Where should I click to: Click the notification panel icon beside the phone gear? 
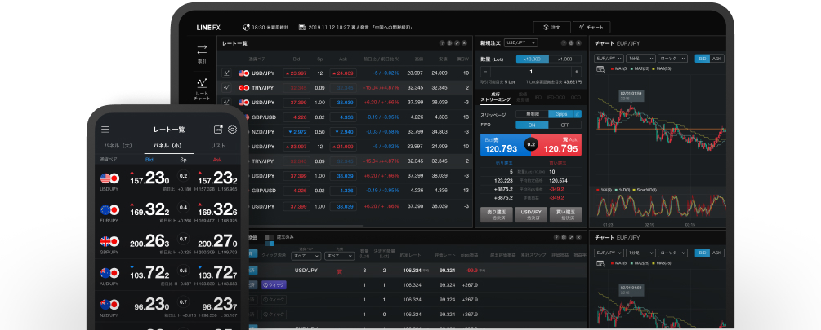218,129
